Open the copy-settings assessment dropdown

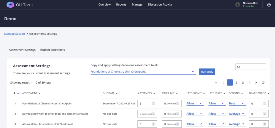pos(143,72)
